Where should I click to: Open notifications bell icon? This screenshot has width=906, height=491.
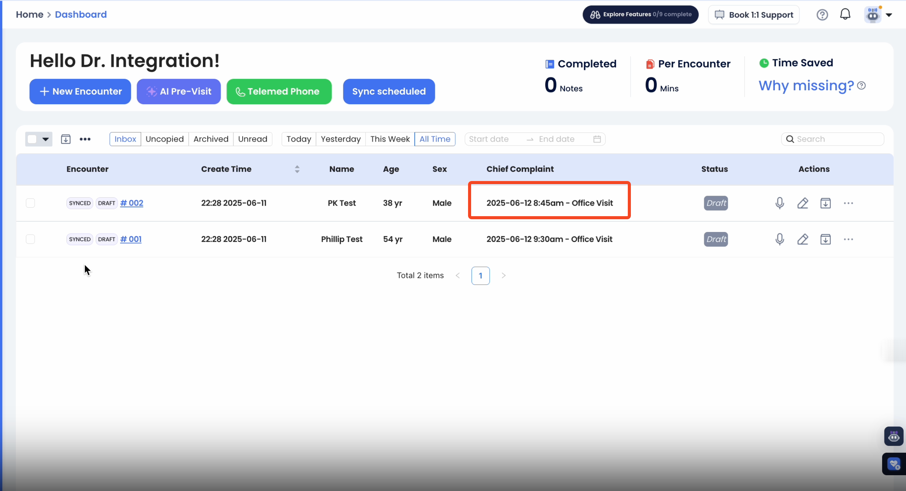[x=845, y=15]
